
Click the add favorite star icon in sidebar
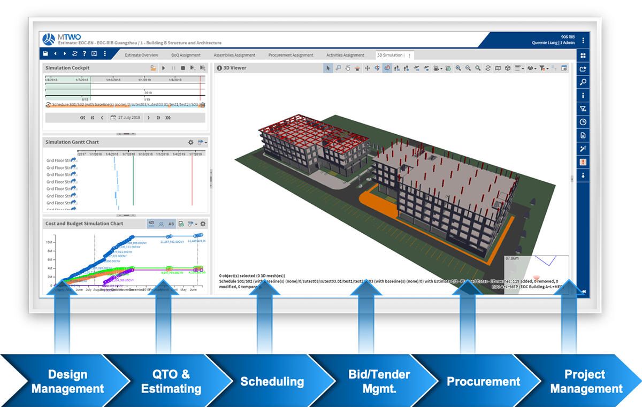(583, 69)
